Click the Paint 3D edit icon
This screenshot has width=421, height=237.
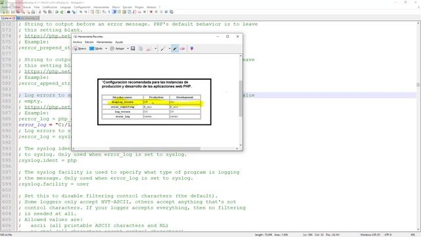(191, 49)
